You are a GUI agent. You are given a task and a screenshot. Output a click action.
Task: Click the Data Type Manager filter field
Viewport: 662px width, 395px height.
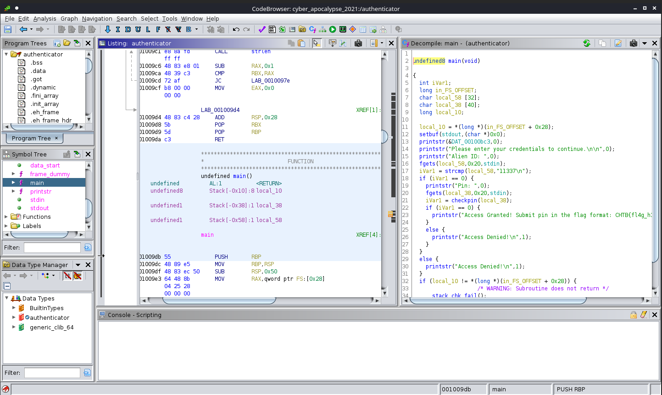click(52, 373)
